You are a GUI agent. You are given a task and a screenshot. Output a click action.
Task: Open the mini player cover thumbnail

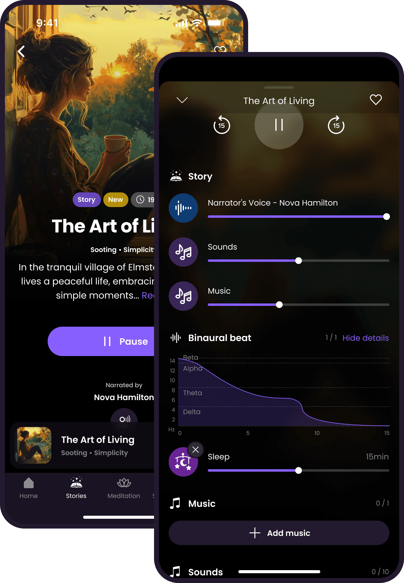pos(34,445)
